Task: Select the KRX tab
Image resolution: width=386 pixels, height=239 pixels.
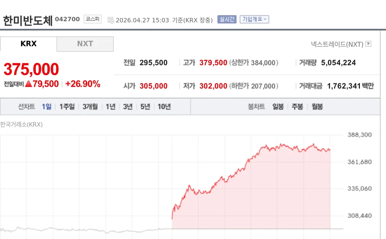Action: (28, 44)
